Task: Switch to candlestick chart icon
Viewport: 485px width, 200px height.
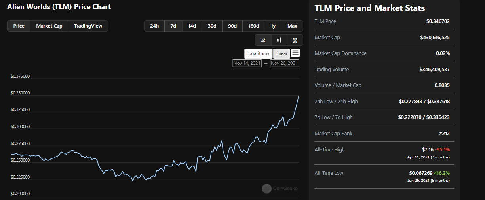Action: [x=279, y=40]
